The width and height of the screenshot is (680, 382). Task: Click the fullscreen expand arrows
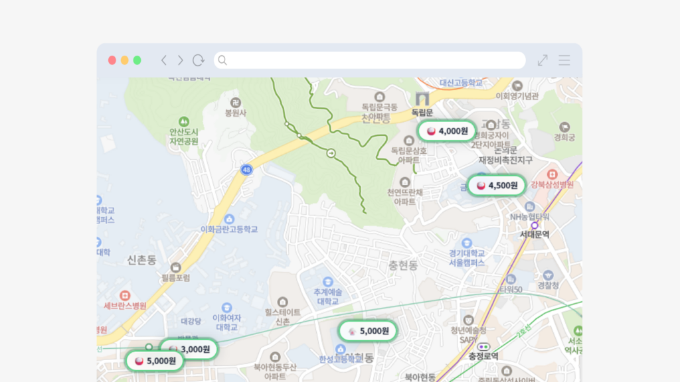541,60
